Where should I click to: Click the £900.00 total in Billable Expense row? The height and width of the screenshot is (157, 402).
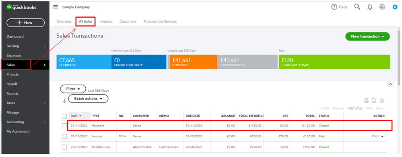point(309,147)
